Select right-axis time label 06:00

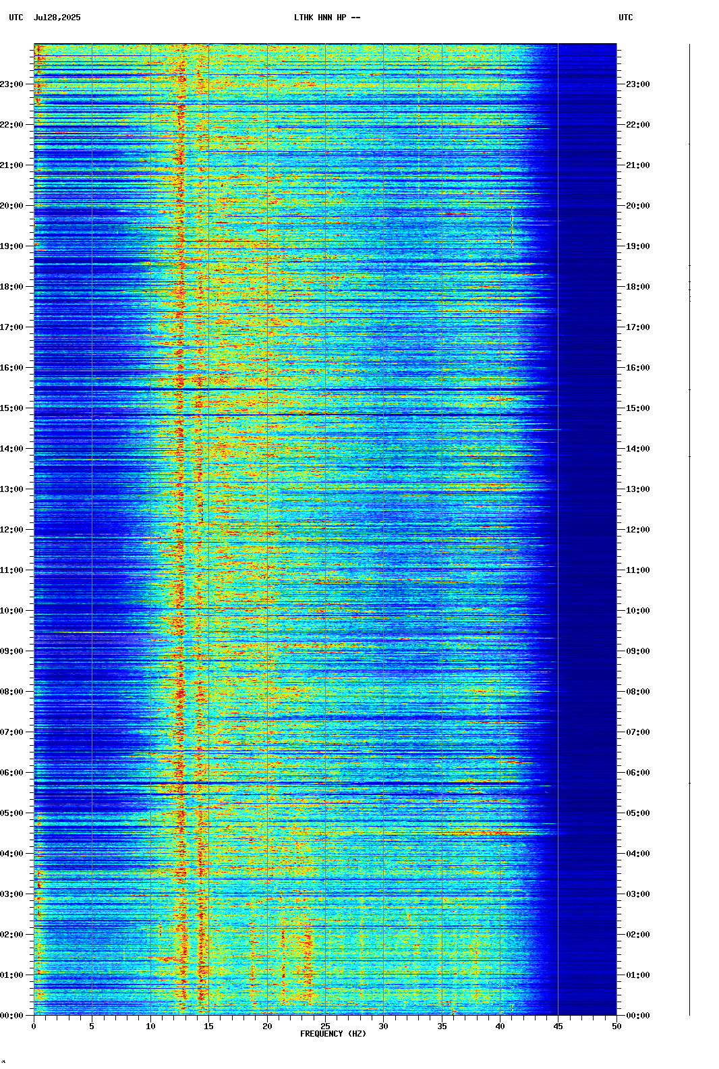pos(638,773)
